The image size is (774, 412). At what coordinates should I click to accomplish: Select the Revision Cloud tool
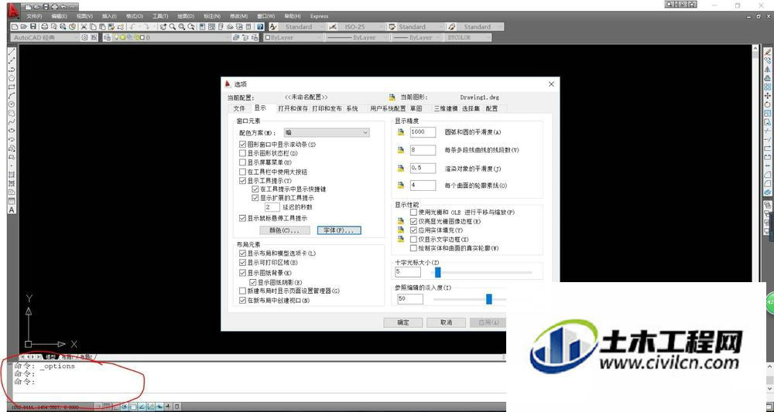[12, 114]
